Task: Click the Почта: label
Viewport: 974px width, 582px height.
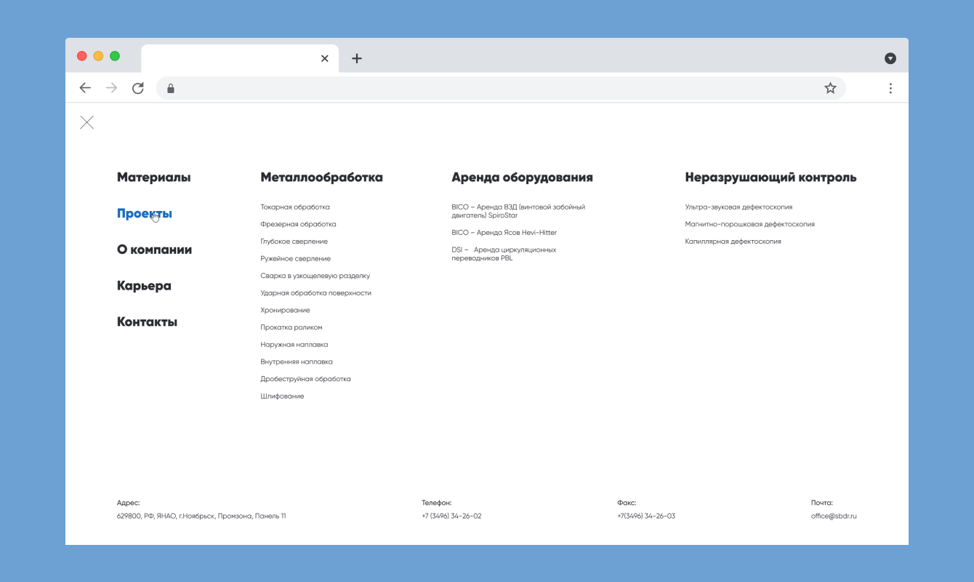Action: [822, 503]
